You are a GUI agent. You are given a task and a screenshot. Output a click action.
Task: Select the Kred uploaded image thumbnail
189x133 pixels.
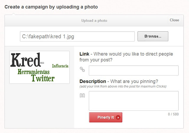tap(40, 67)
